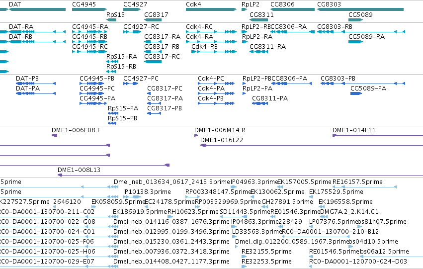Click transcript RpS15-RB
This screenshot has height=269, width=423.
point(111,72)
